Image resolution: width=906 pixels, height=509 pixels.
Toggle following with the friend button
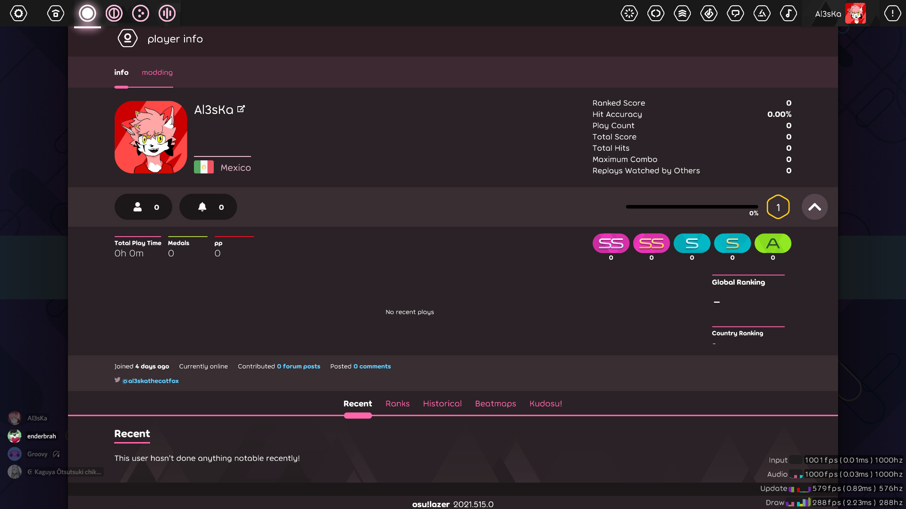pos(143,206)
